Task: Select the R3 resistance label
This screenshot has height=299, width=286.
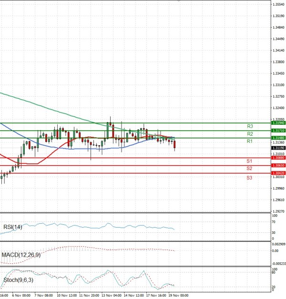Action: (249, 126)
